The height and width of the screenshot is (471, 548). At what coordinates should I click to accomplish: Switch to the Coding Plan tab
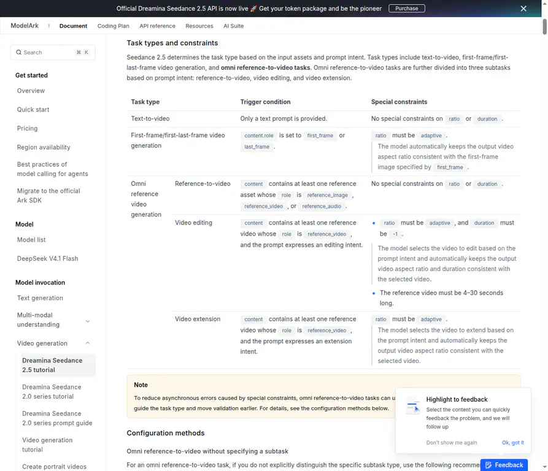[x=114, y=26]
